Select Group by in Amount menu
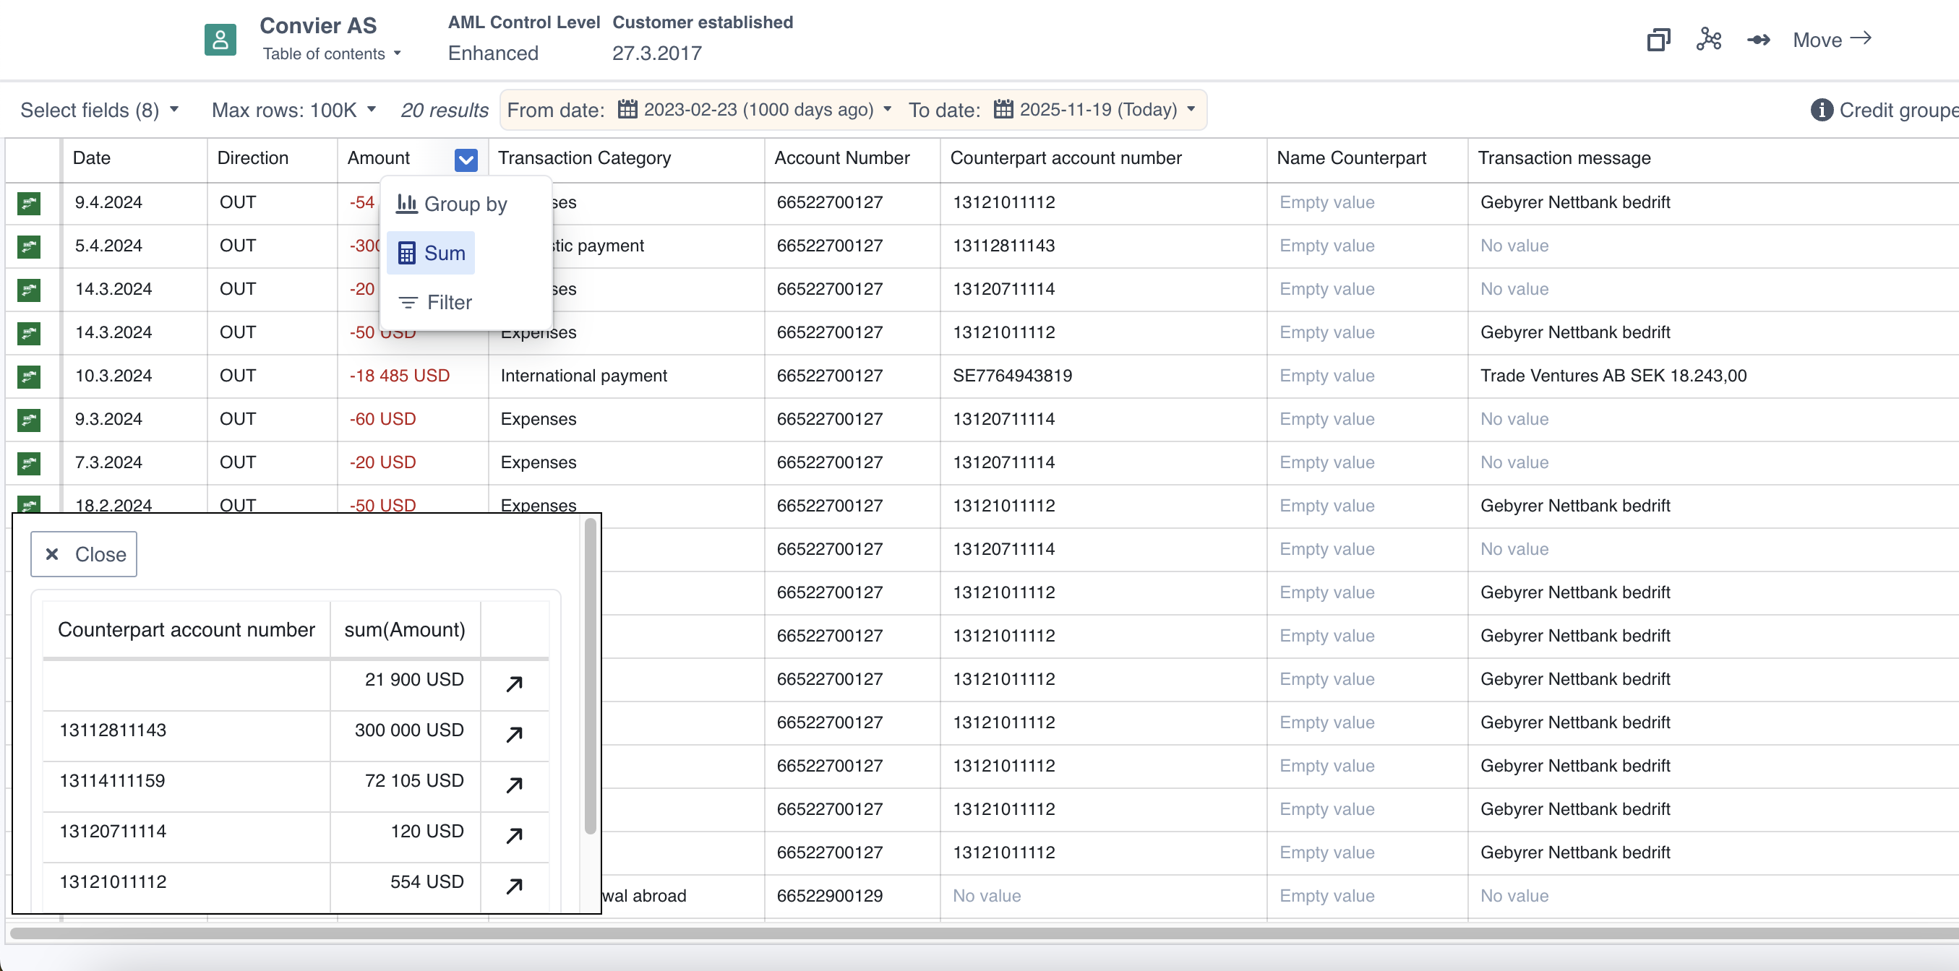The height and width of the screenshot is (971, 1959). pyautogui.click(x=452, y=204)
